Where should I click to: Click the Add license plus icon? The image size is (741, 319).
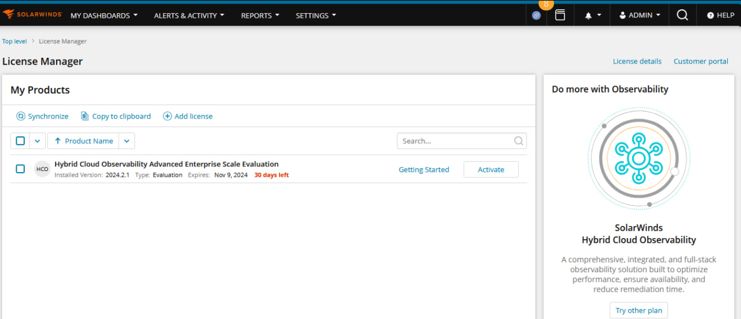167,116
